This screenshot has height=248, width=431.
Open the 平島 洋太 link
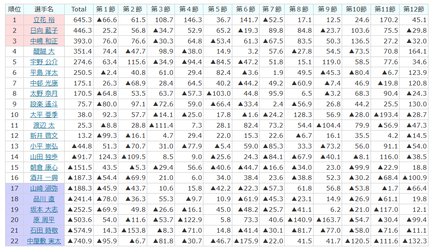[44, 73]
